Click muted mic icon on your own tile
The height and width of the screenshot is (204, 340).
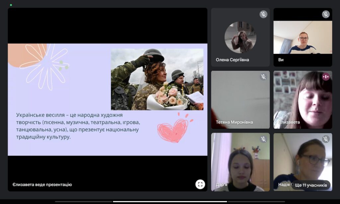(x=325, y=14)
